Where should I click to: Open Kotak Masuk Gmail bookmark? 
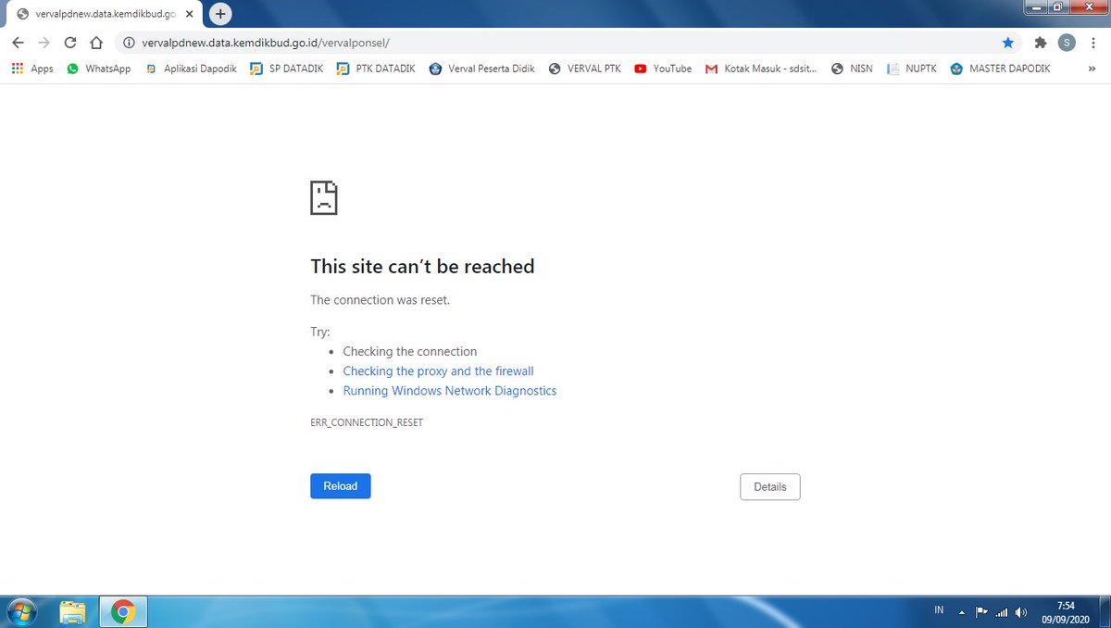coord(761,69)
